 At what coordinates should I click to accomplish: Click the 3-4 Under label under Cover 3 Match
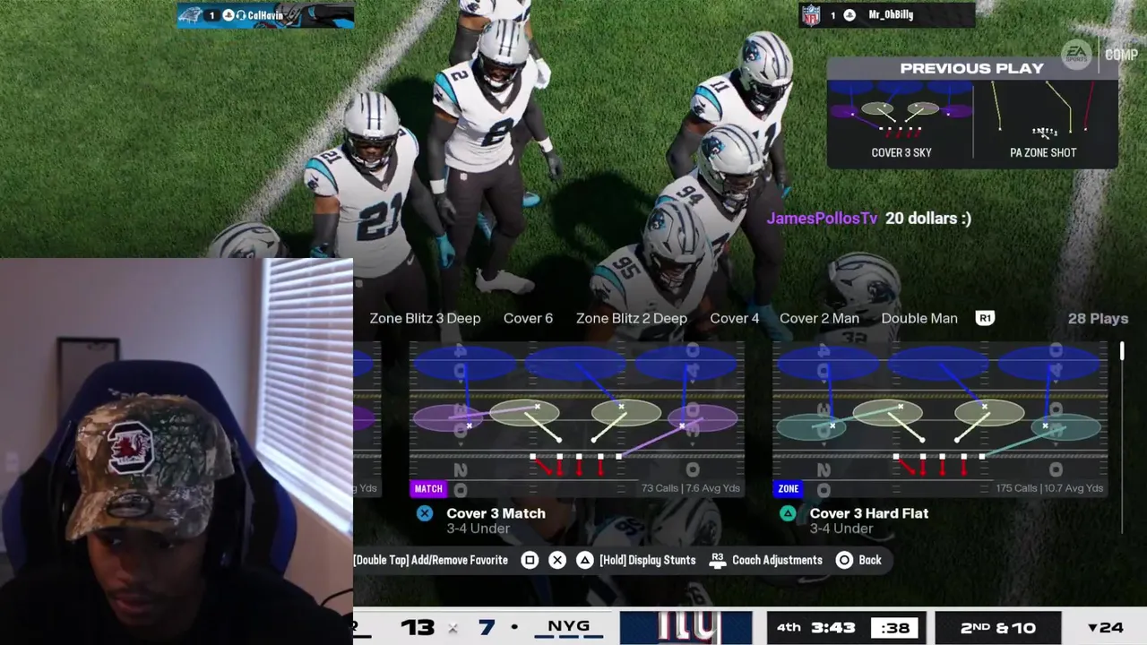(x=478, y=529)
